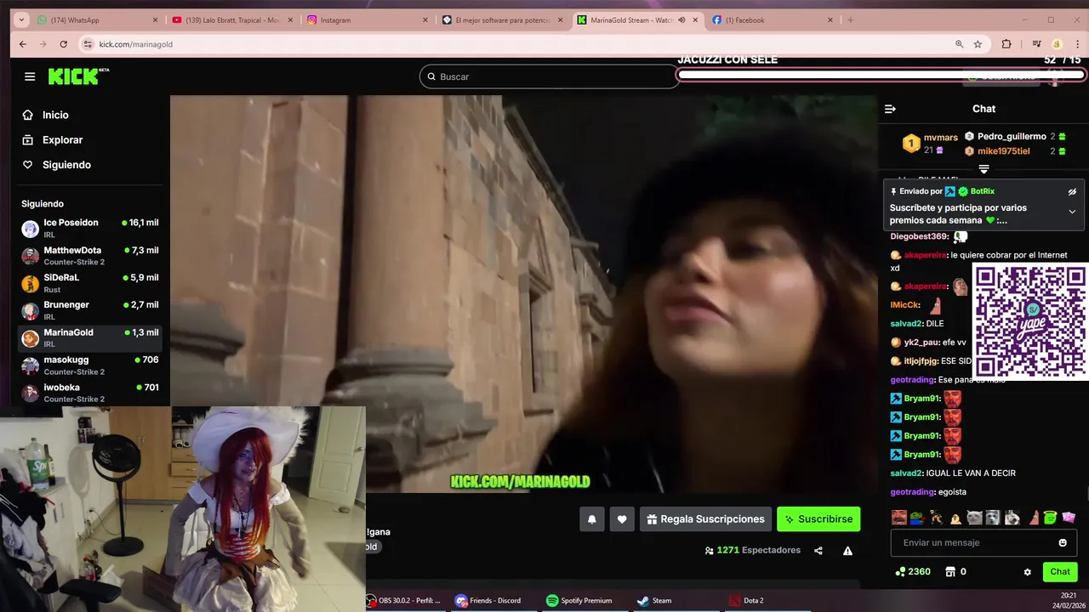Open chat settings gear
Viewport: 1089px width, 612px height.
point(1028,572)
